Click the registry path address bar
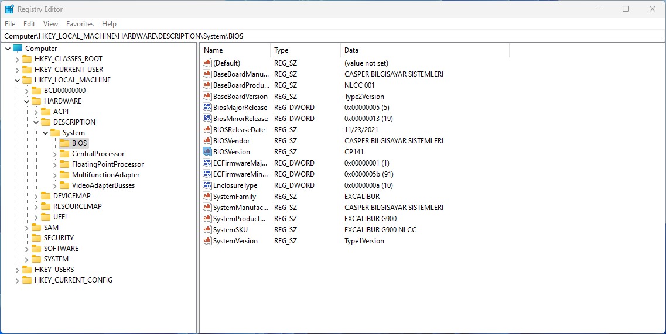 pyautogui.click(x=333, y=36)
